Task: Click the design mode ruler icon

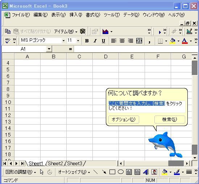Action: 189,32
